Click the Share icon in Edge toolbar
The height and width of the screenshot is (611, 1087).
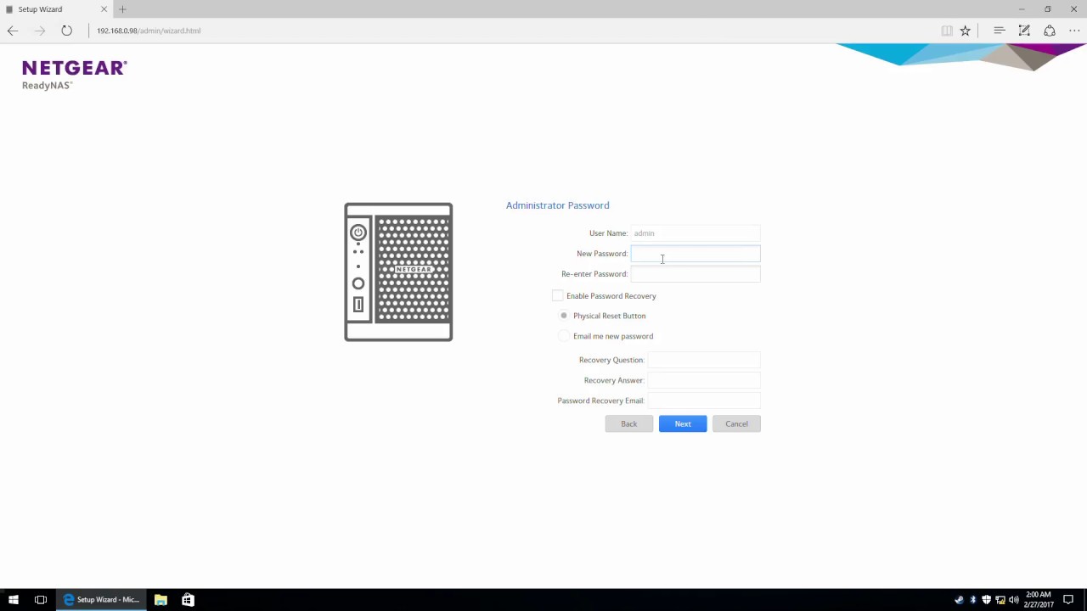1050,31
